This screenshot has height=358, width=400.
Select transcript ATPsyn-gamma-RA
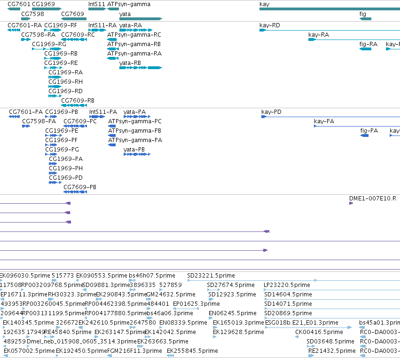(134, 54)
